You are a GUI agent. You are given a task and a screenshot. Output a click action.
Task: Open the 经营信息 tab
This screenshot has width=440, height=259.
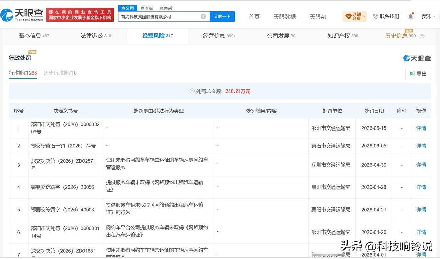coord(219,36)
